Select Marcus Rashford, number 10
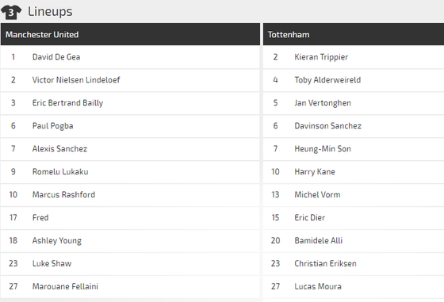Image resolution: width=444 pixels, height=302 pixels. click(x=63, y=194)
